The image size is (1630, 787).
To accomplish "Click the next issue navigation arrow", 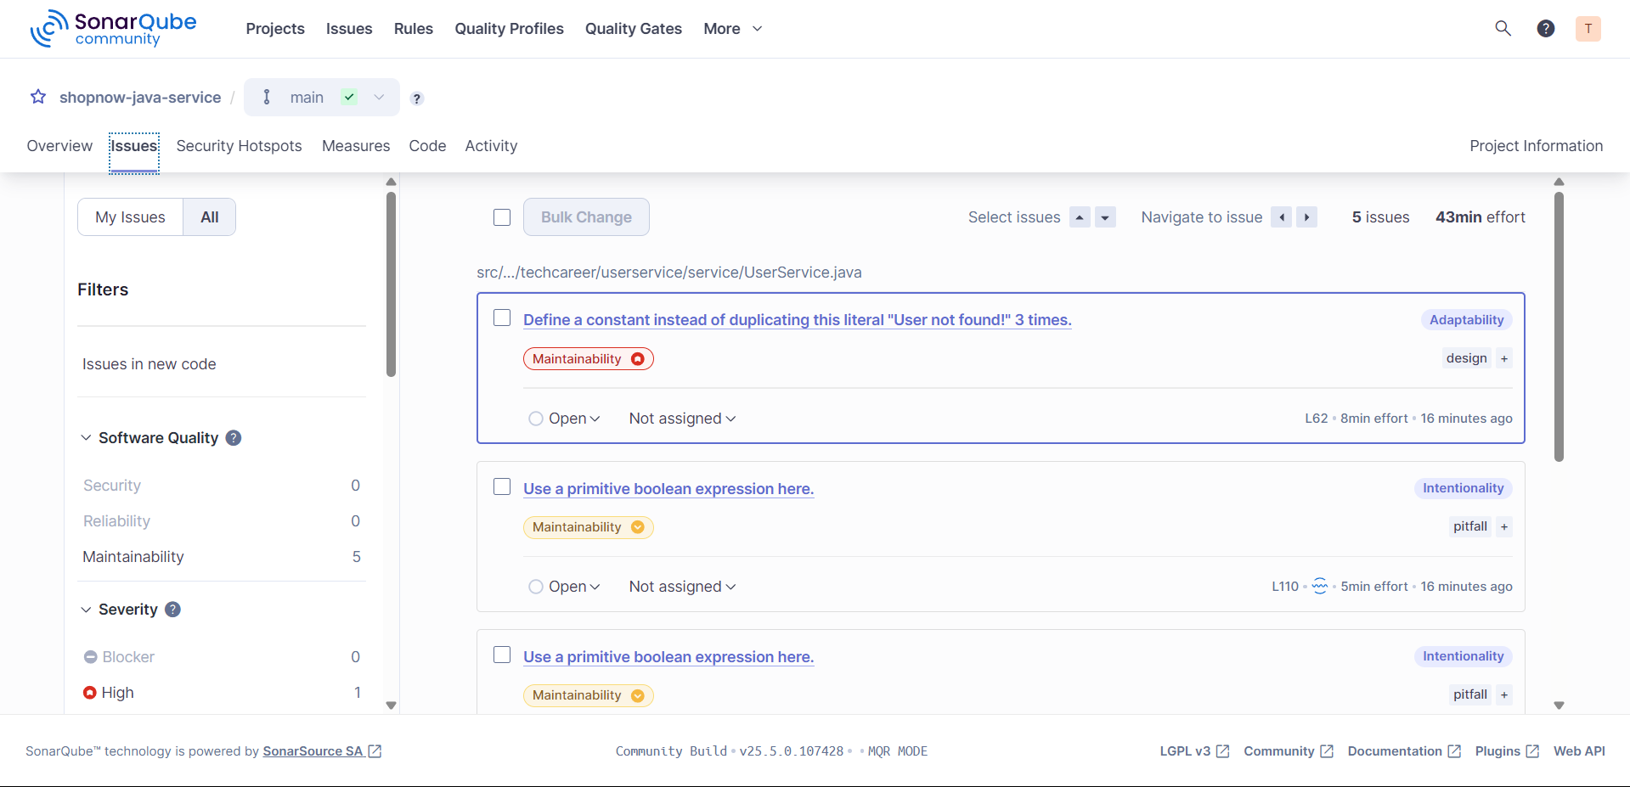I will point(1306,216).
